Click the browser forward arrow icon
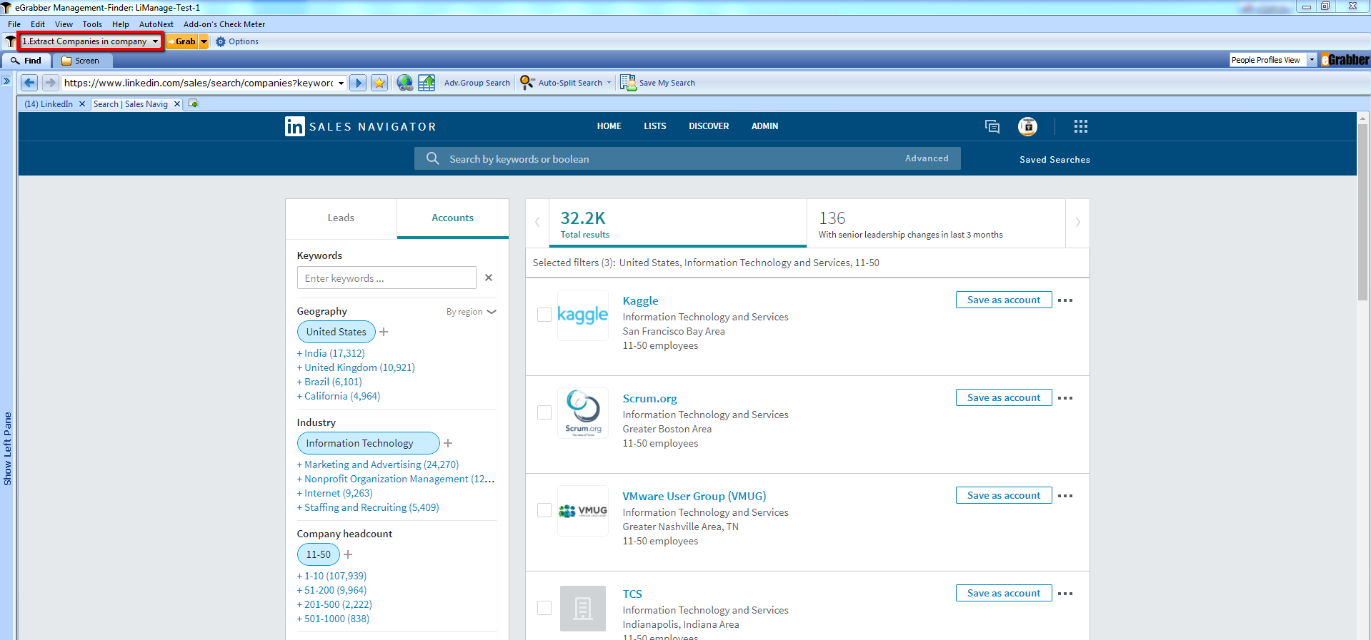The width and height of the screenshot is (1371, 640). 50,83
